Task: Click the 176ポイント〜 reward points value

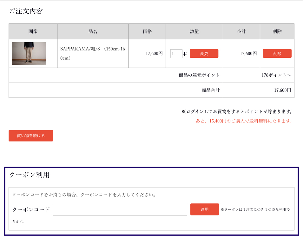Action: coord(276,75)
